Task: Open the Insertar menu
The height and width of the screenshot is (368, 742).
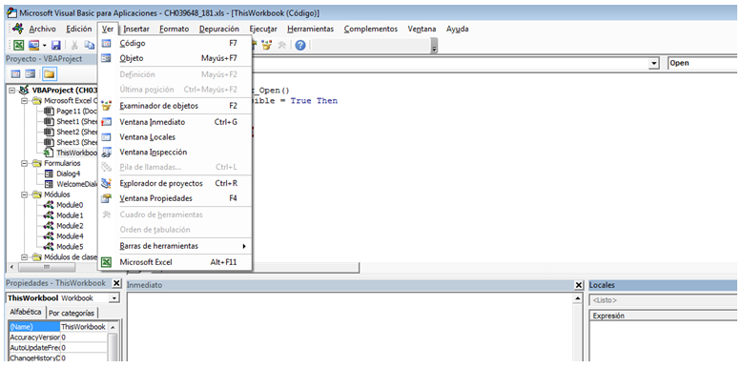Action: (136, 29)
